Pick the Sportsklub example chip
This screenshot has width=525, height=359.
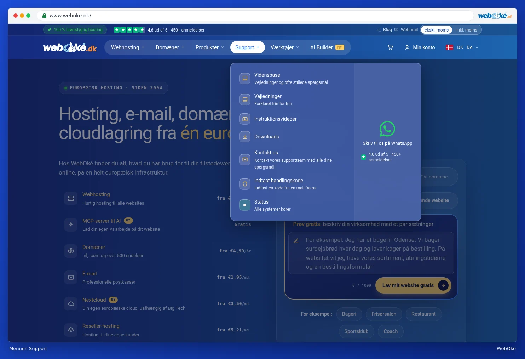coord(356,331)
